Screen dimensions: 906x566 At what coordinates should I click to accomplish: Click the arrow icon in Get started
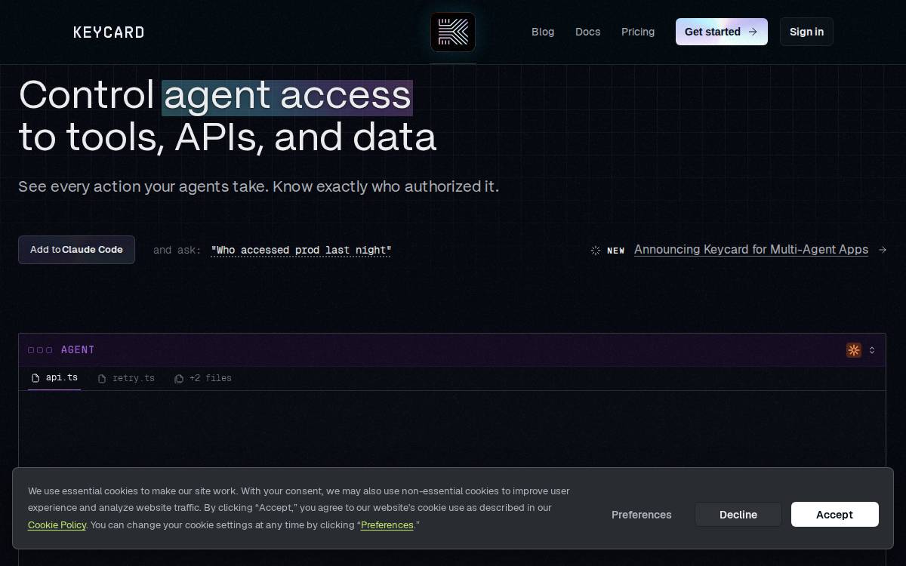point(752,32)
